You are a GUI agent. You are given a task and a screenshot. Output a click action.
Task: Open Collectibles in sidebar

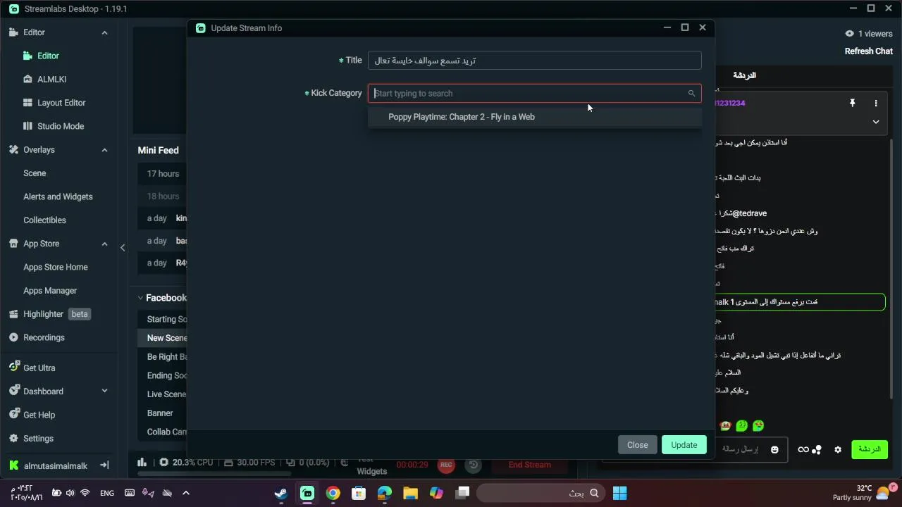tap(44, 220)
